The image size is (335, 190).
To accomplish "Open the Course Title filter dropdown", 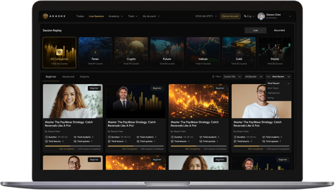I will tap(232, 77).
